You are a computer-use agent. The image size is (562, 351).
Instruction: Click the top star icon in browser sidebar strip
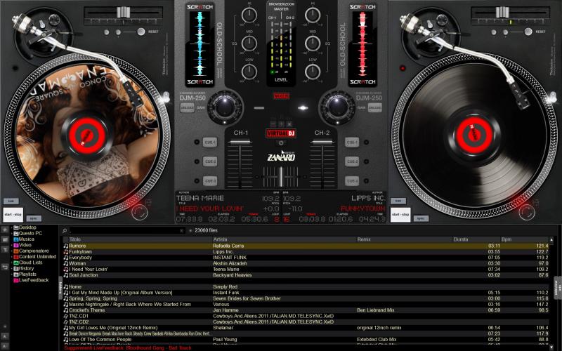point(5,229)
